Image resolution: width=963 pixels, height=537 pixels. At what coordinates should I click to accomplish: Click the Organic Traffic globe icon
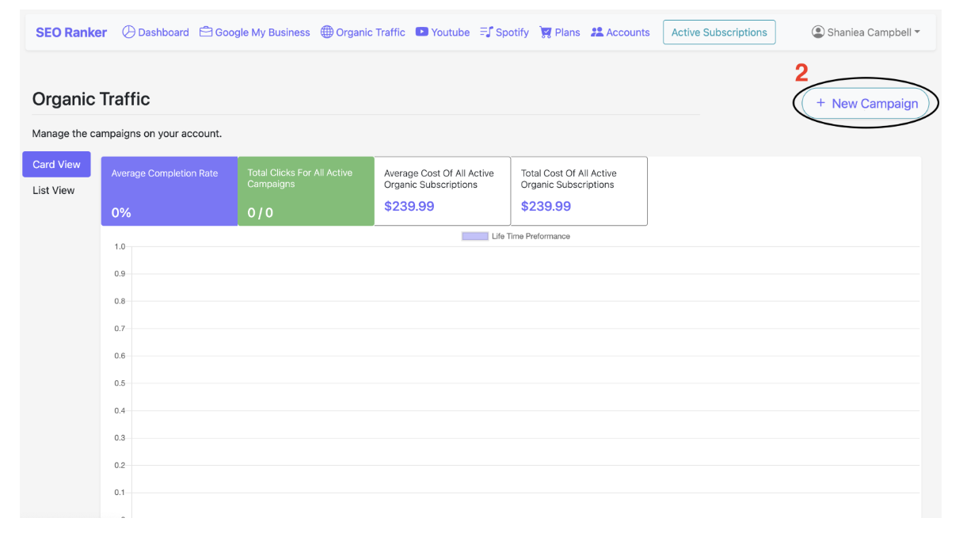[327, 32]
